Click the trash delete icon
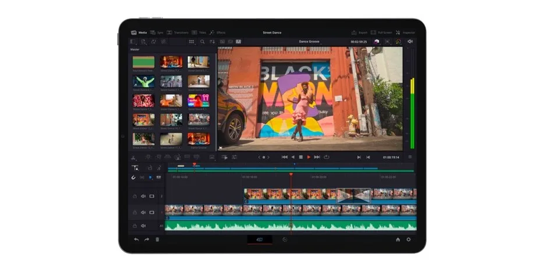The width and height of the screenshot is (545, 272). coord(157,239)
